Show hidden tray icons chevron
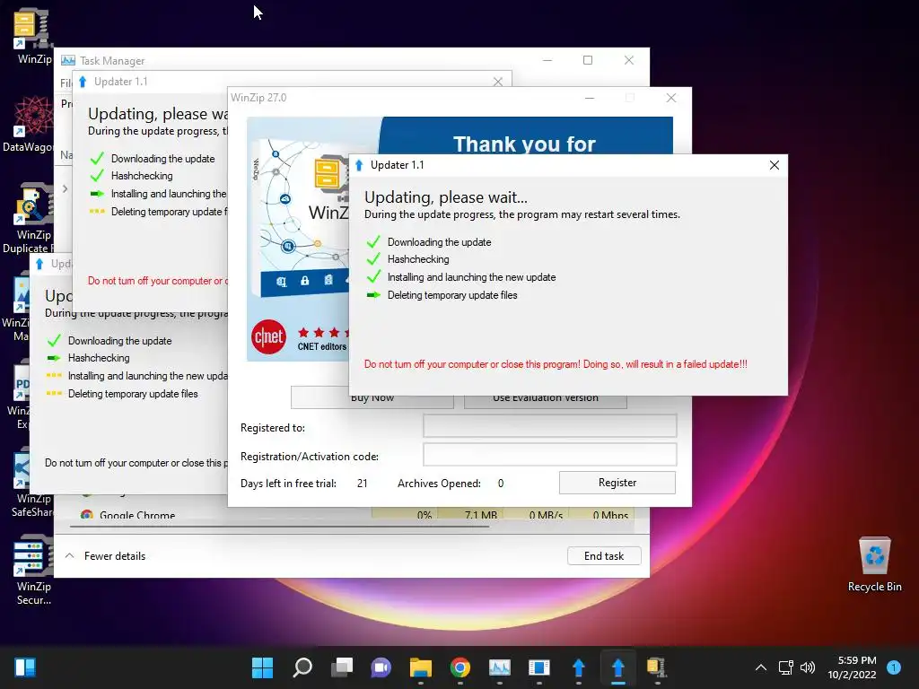Viewport: 919px width, 689px height. point(761,667)
